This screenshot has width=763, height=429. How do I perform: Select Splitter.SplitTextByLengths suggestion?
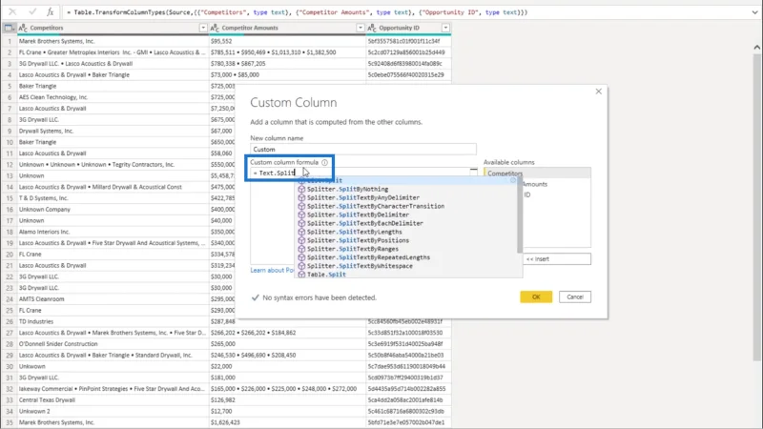354,232
